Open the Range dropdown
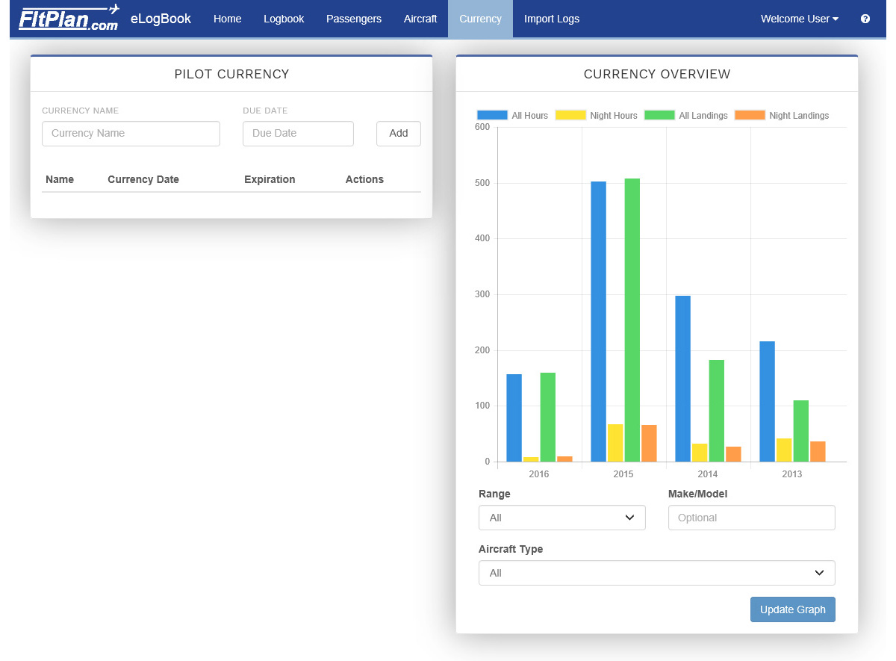Image resolution: width=896 pixels, height=661 pixels. tap(561, 517)
